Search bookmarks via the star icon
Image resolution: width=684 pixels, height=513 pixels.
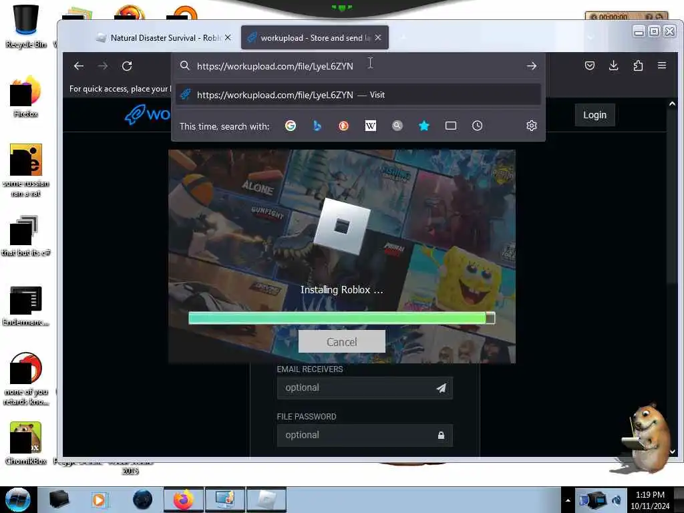tap(423, 126)
